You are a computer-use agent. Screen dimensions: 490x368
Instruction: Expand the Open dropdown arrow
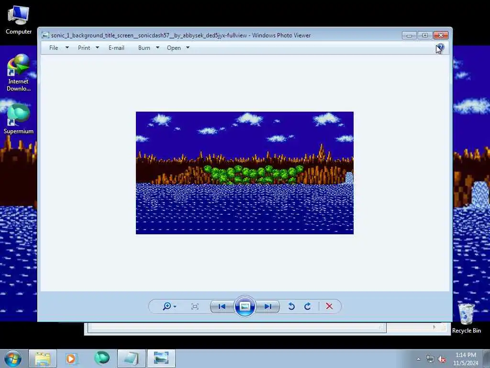[x=188, y=48]
